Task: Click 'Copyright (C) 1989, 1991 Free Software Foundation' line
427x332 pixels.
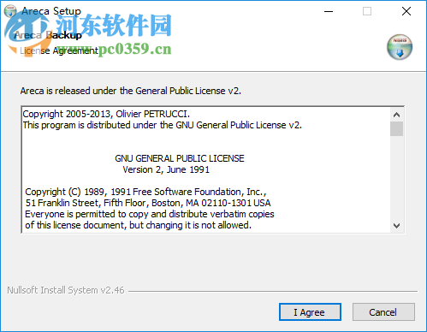Action: pos(145,192)
